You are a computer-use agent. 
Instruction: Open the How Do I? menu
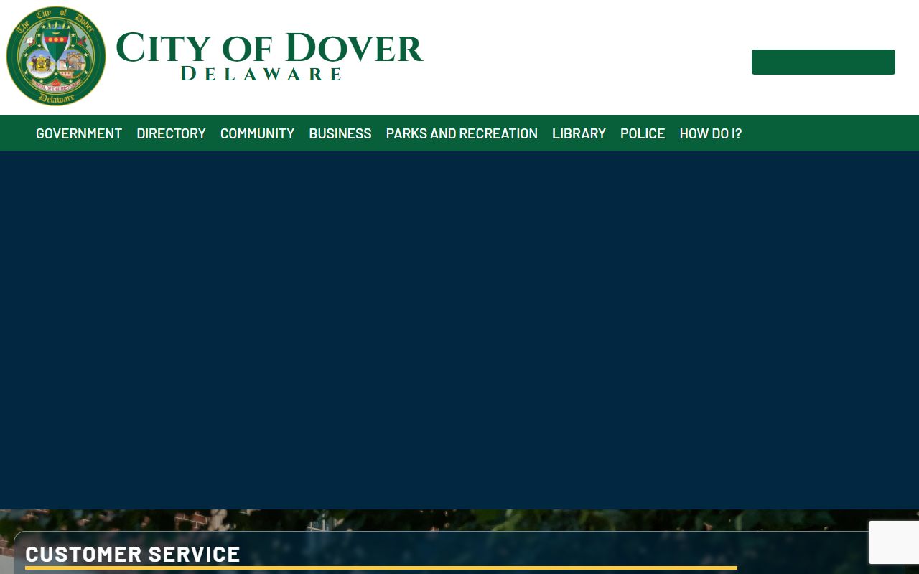(711, 133)
